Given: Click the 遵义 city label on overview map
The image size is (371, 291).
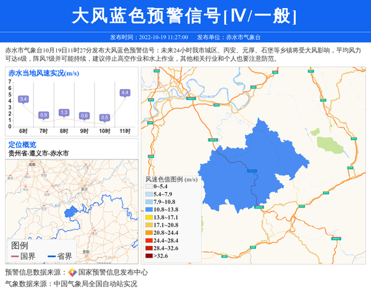Looking at the screenshot, I should coord(95,233).
